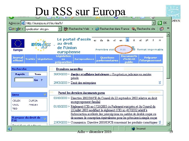The image size is (189, 141).
Task: Open Parmi les derniers documents parus heading
Action: pos(81,93)
